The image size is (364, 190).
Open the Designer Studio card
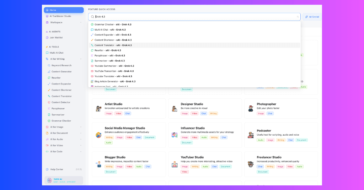205,109
